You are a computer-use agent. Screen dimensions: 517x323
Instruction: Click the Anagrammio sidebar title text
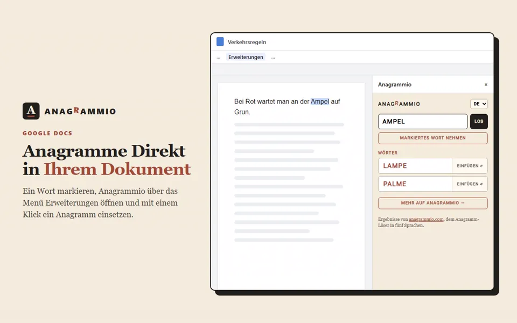point(394,85)
